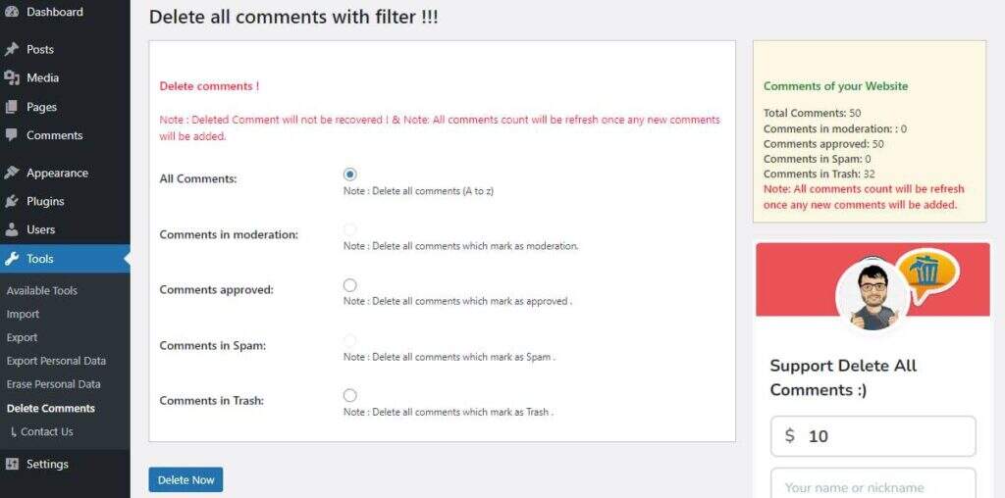Click the Posts pushpin icon
This screenshot has width=1005, height=498.
click(x=12, y=49)
